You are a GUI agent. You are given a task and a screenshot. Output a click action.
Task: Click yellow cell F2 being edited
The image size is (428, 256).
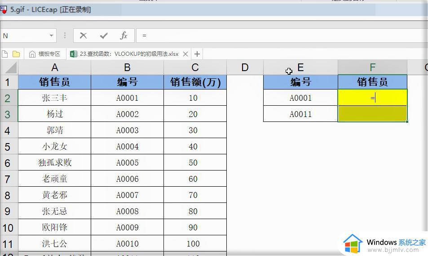point(373,98)
